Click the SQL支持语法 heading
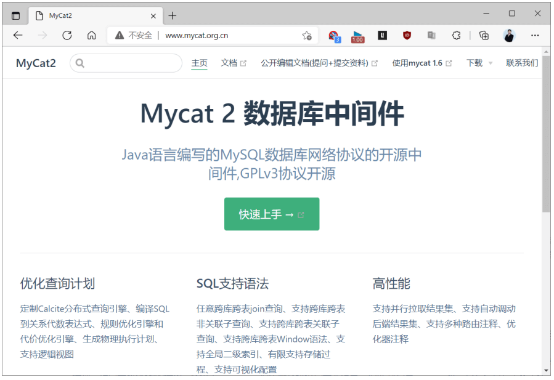Viewport: 554px width, 380px height. (x=232, y=283)
